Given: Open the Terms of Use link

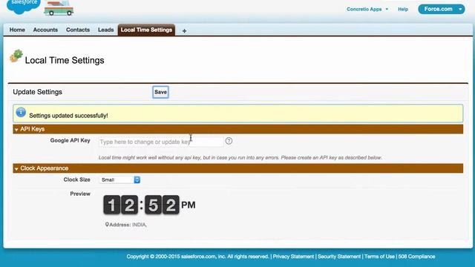Looking at the screenshot, I should [379, 257].
